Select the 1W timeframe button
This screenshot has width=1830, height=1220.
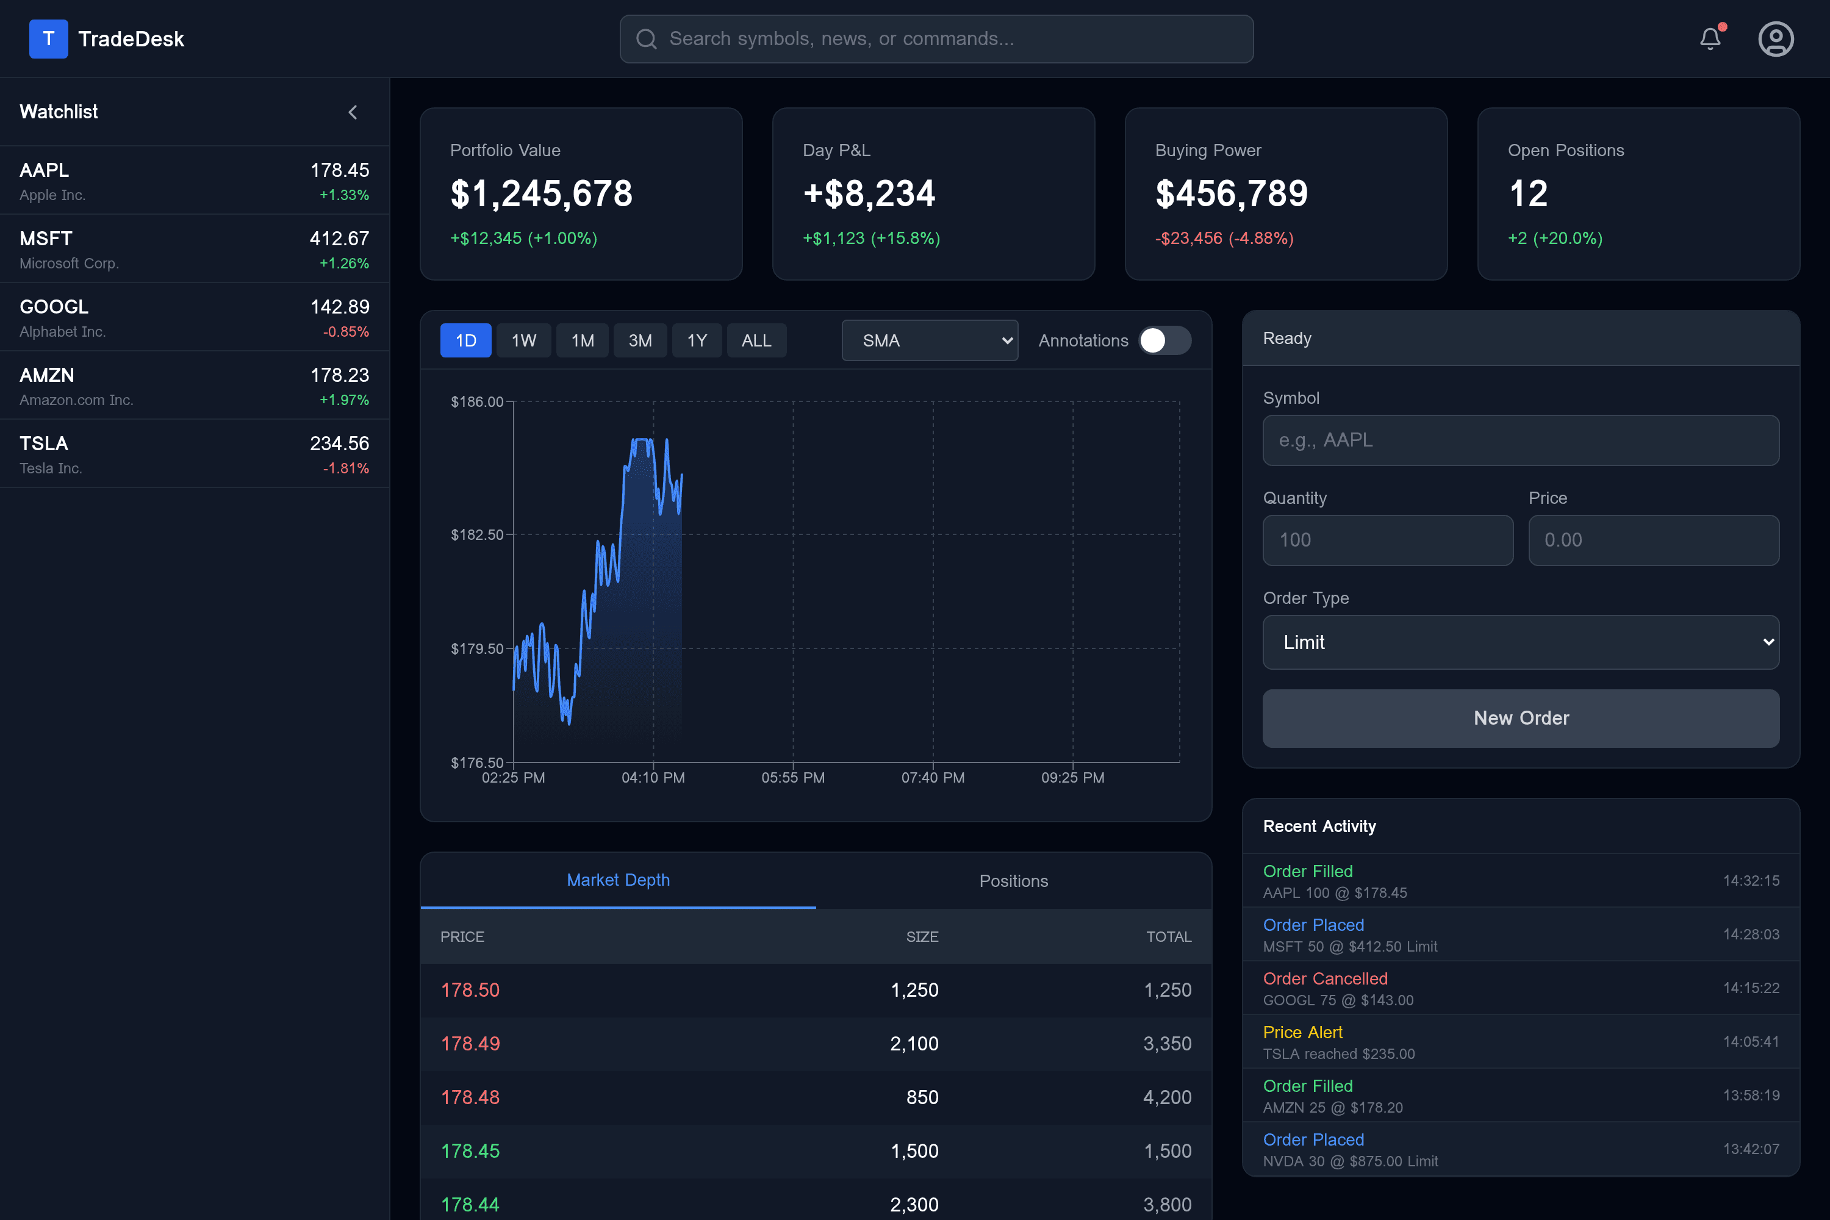coord(523,341)
